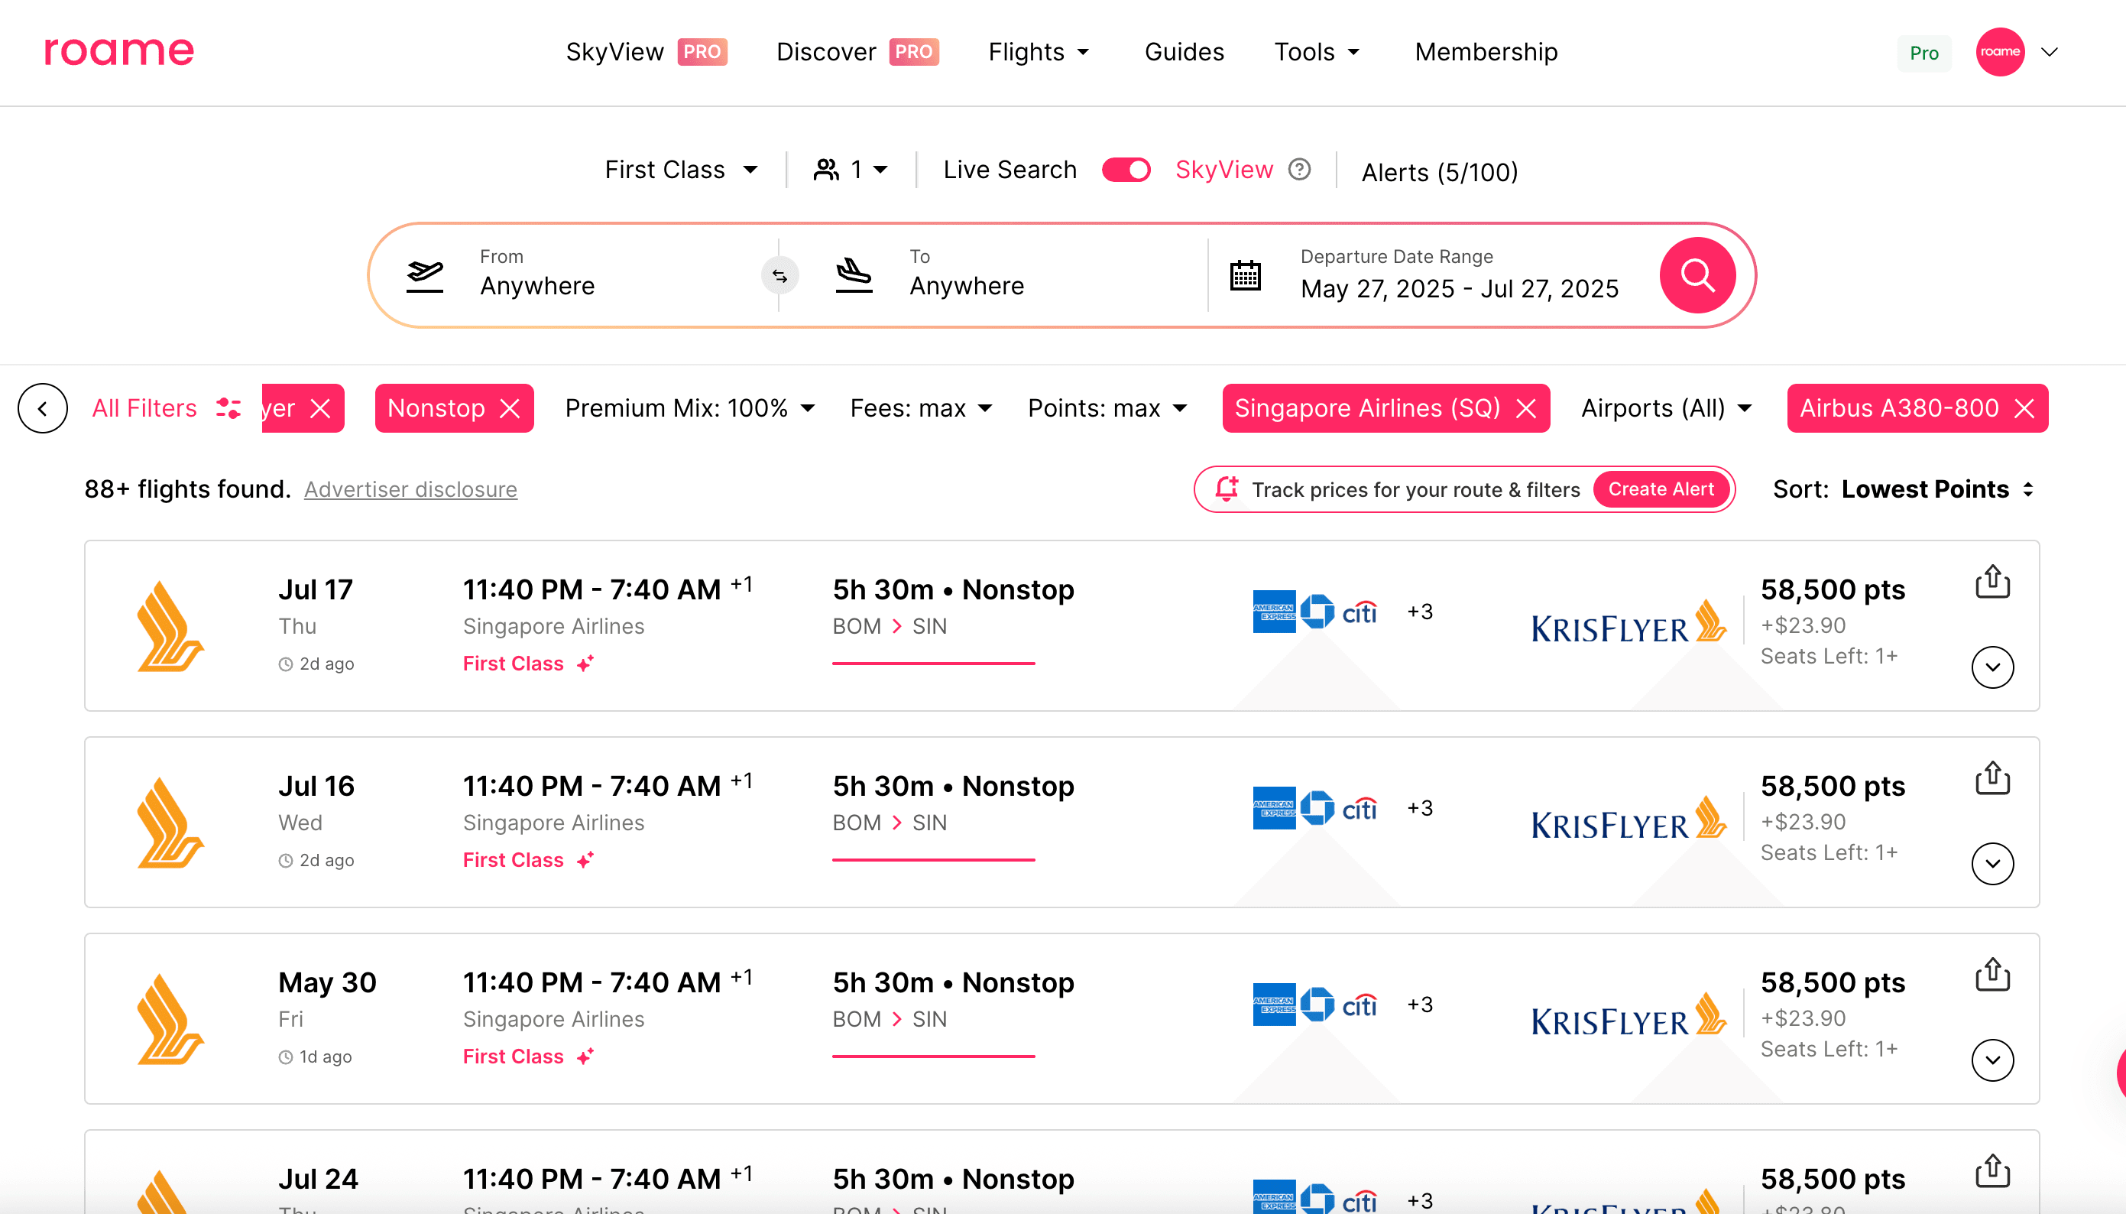Share the Jul 17 flight result
Image resolution: width=2126 pixels, height=1214 pixels.
click(1992, 581)
